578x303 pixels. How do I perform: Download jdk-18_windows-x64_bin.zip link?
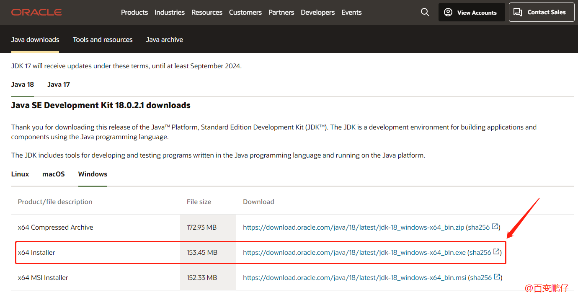pyautogui.click(x=354, y=228)
